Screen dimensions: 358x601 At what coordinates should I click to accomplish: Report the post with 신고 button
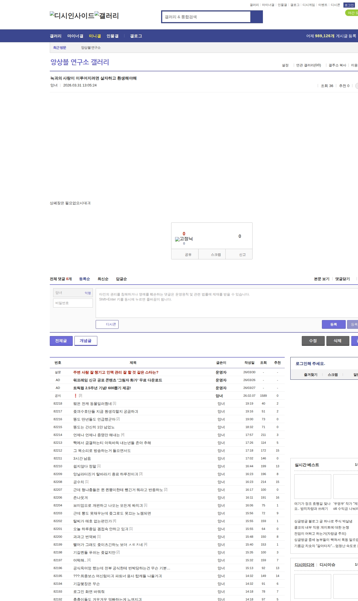[x=242, y=255]
